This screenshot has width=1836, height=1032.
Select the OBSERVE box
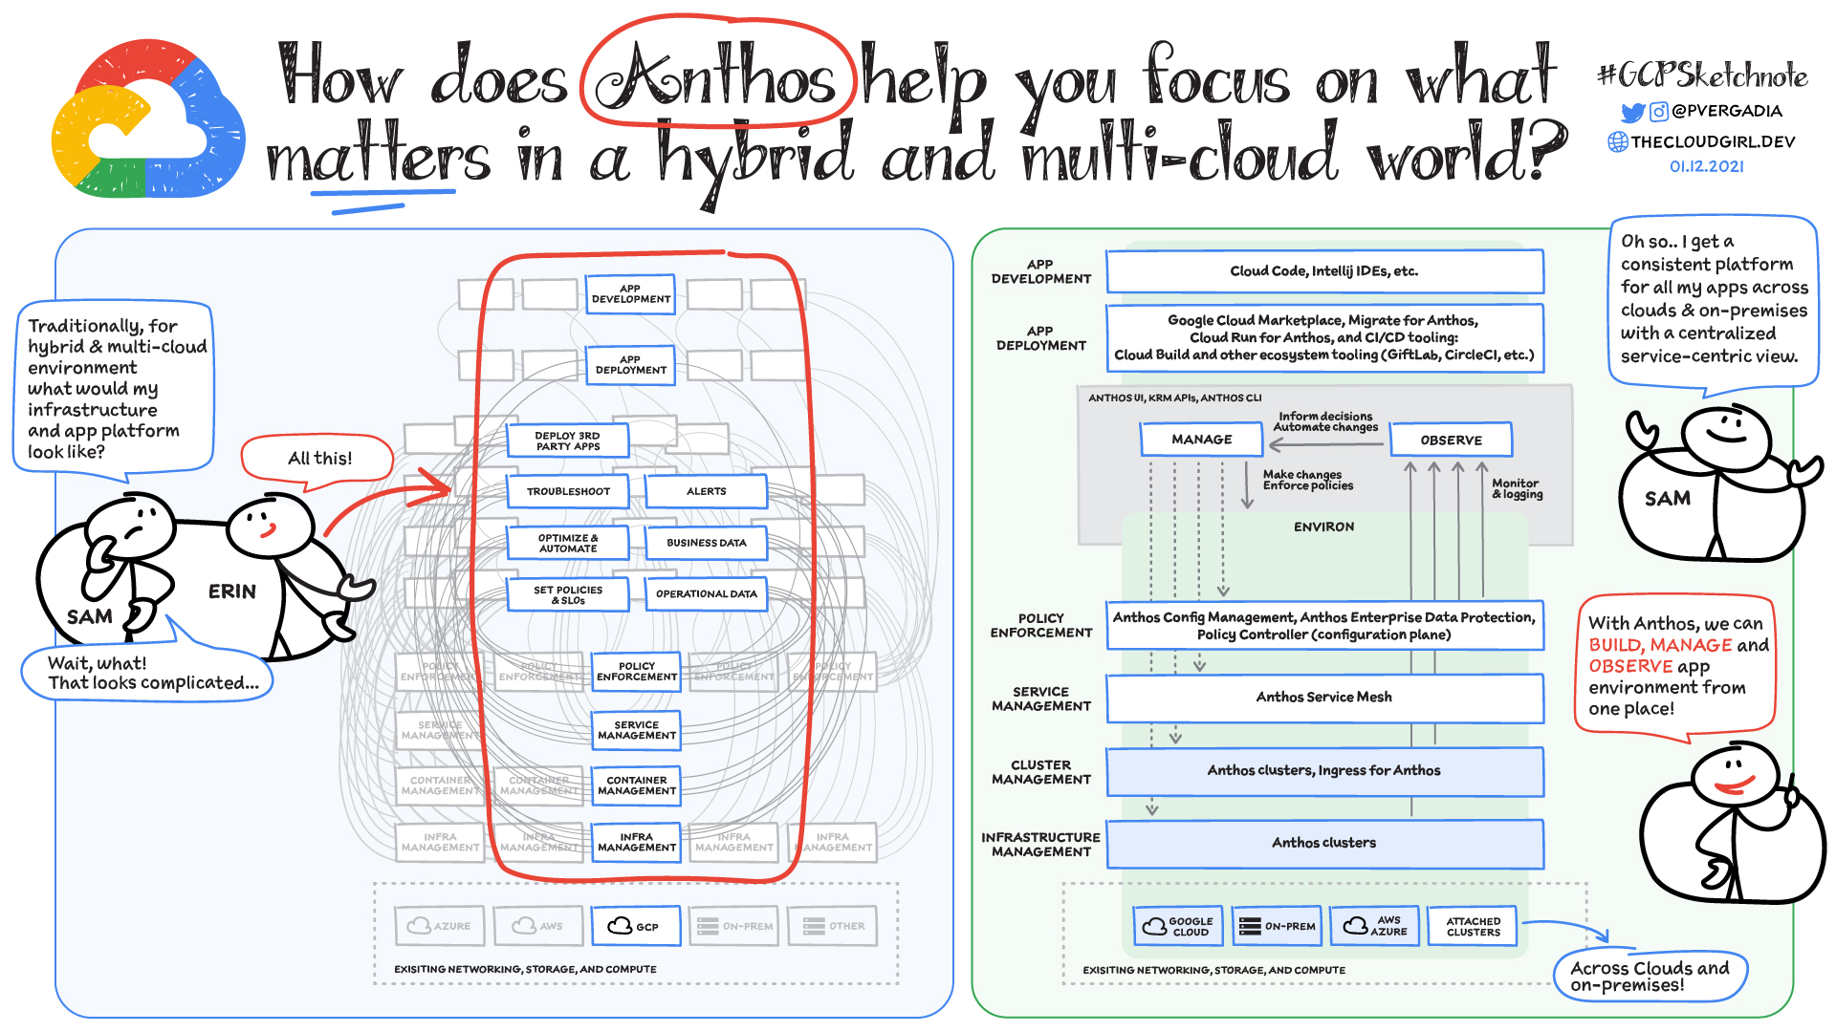[1451, 441]
